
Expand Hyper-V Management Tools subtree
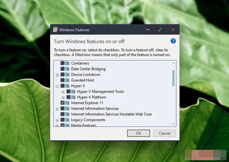click(63, 92)
